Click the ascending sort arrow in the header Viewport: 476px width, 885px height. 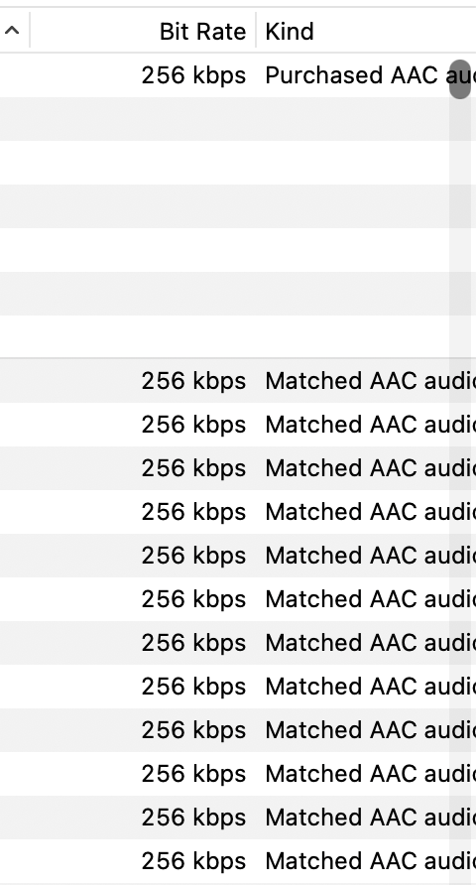pos(12,31)
